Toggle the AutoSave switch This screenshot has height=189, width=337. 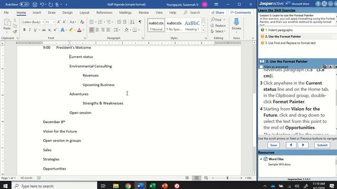click(x=24, y=4)
